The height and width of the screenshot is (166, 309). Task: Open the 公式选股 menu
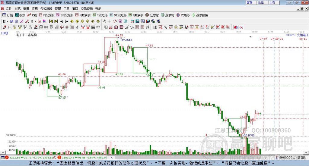46,9
